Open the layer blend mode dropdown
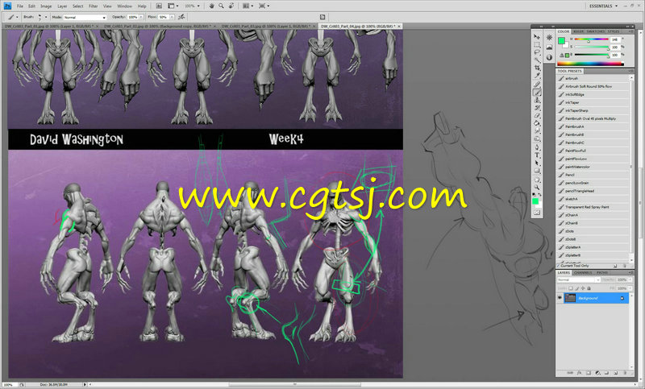 (x=579, y=279)
